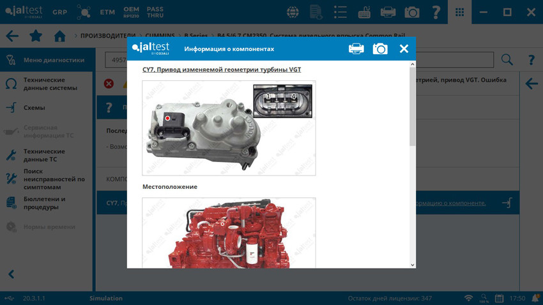Take a screenshot in the component dialog
Viewport: 543px width, 305px height.
click(x=380, y=48)
